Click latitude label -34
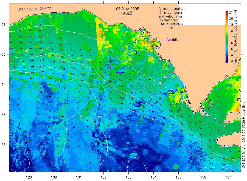247x181 pixels. pyautogui.click(x=3, y=85)
